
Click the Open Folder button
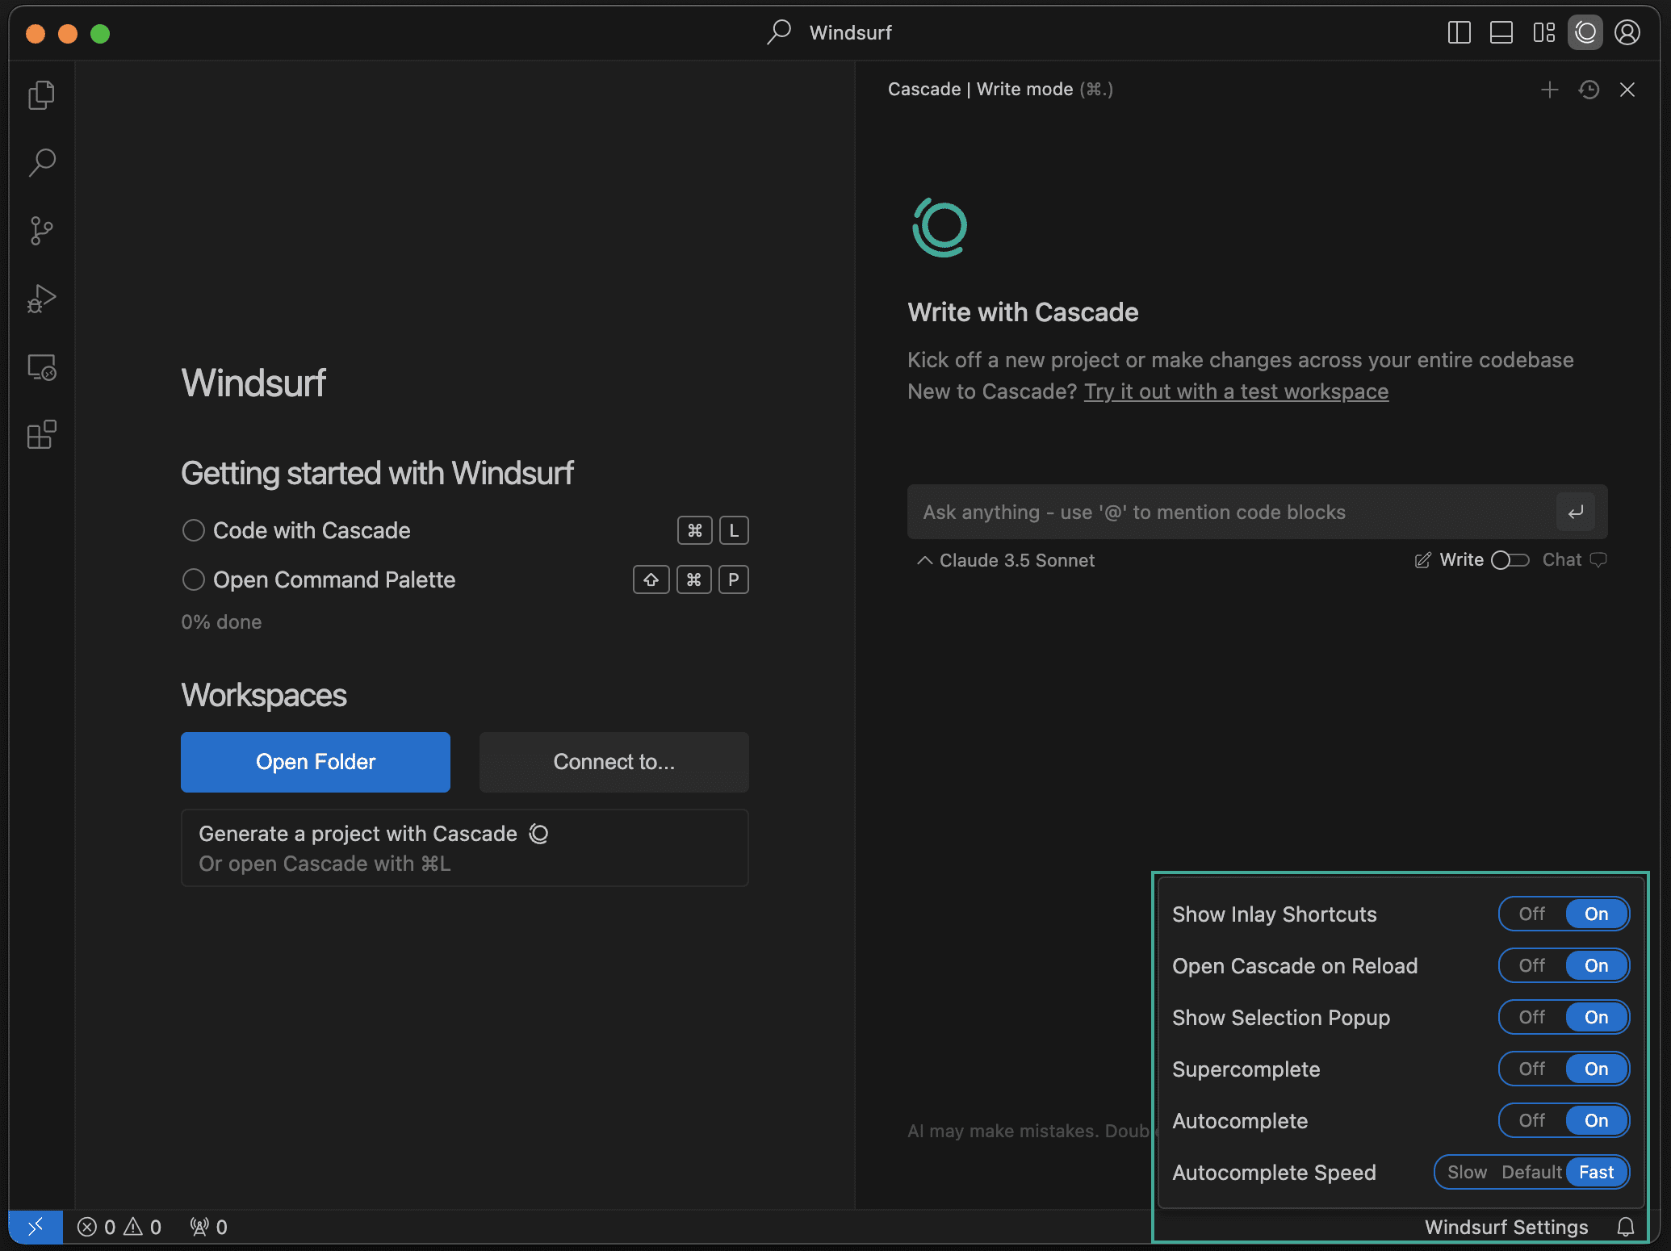tap(316, 762)
